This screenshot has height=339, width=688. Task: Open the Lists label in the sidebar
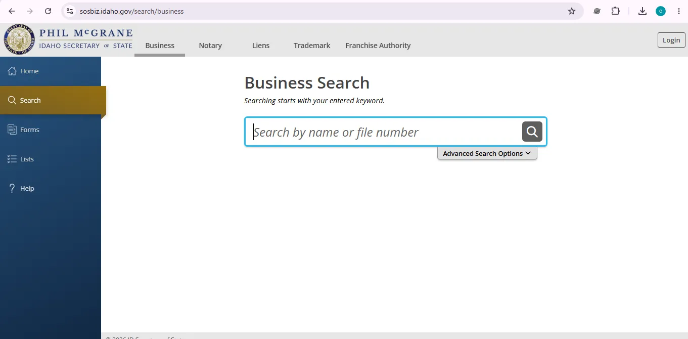coord(27,159)
